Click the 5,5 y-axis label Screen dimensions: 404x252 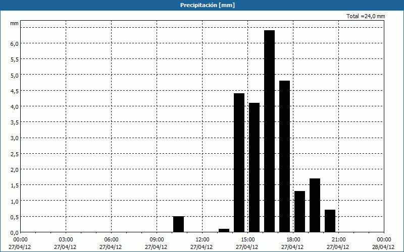15,59
